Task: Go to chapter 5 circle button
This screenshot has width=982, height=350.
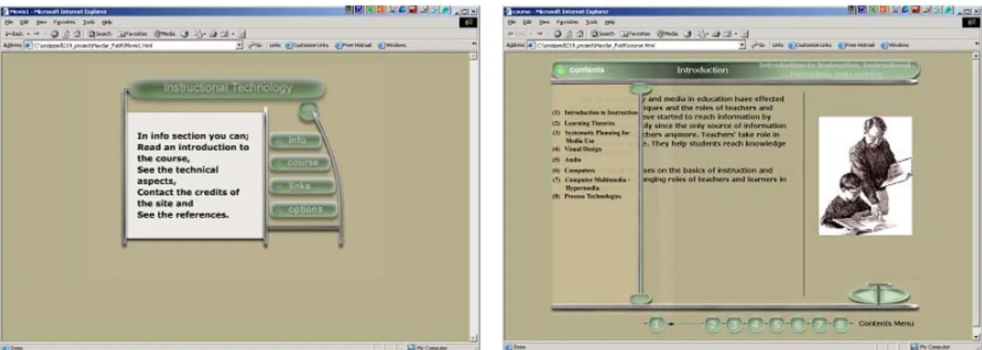Action: (776, 324)
